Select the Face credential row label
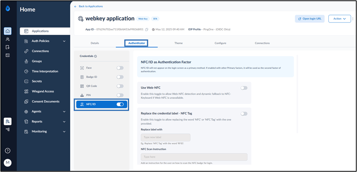The image size is (357, 172). pyautogui.click(x=89, y=68)
